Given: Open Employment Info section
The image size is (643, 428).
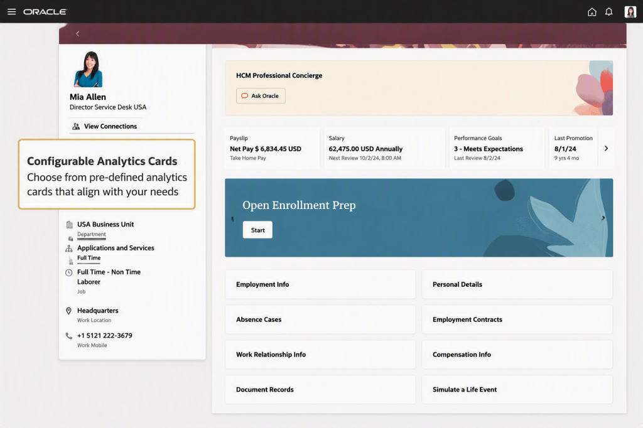Looking at the screenshot, I should (x=320, y=284).
